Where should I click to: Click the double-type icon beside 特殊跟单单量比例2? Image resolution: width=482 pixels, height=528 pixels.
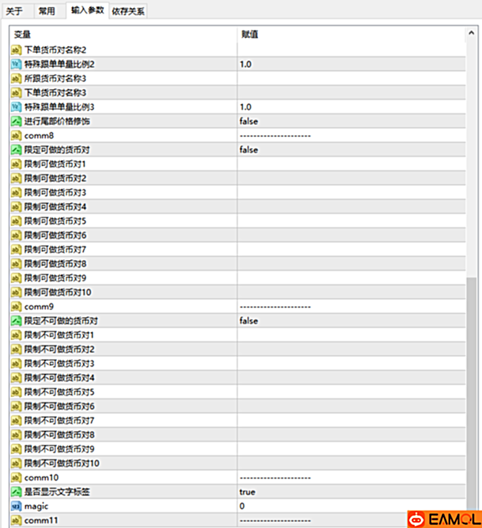(x=17, y=64)
